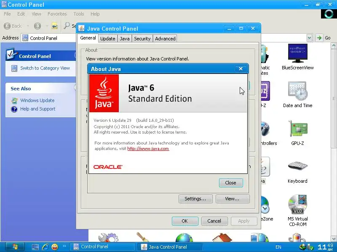
Task: Open the Help and Support link
Action: (37, 109)
